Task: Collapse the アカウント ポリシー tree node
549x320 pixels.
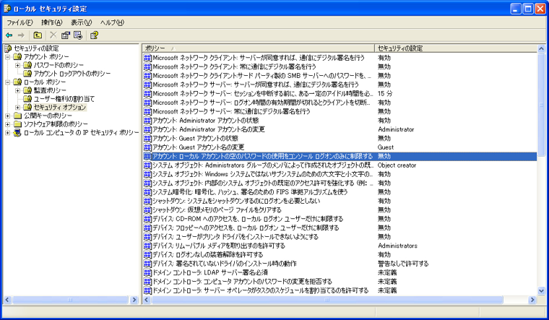Action: point(8,57)
